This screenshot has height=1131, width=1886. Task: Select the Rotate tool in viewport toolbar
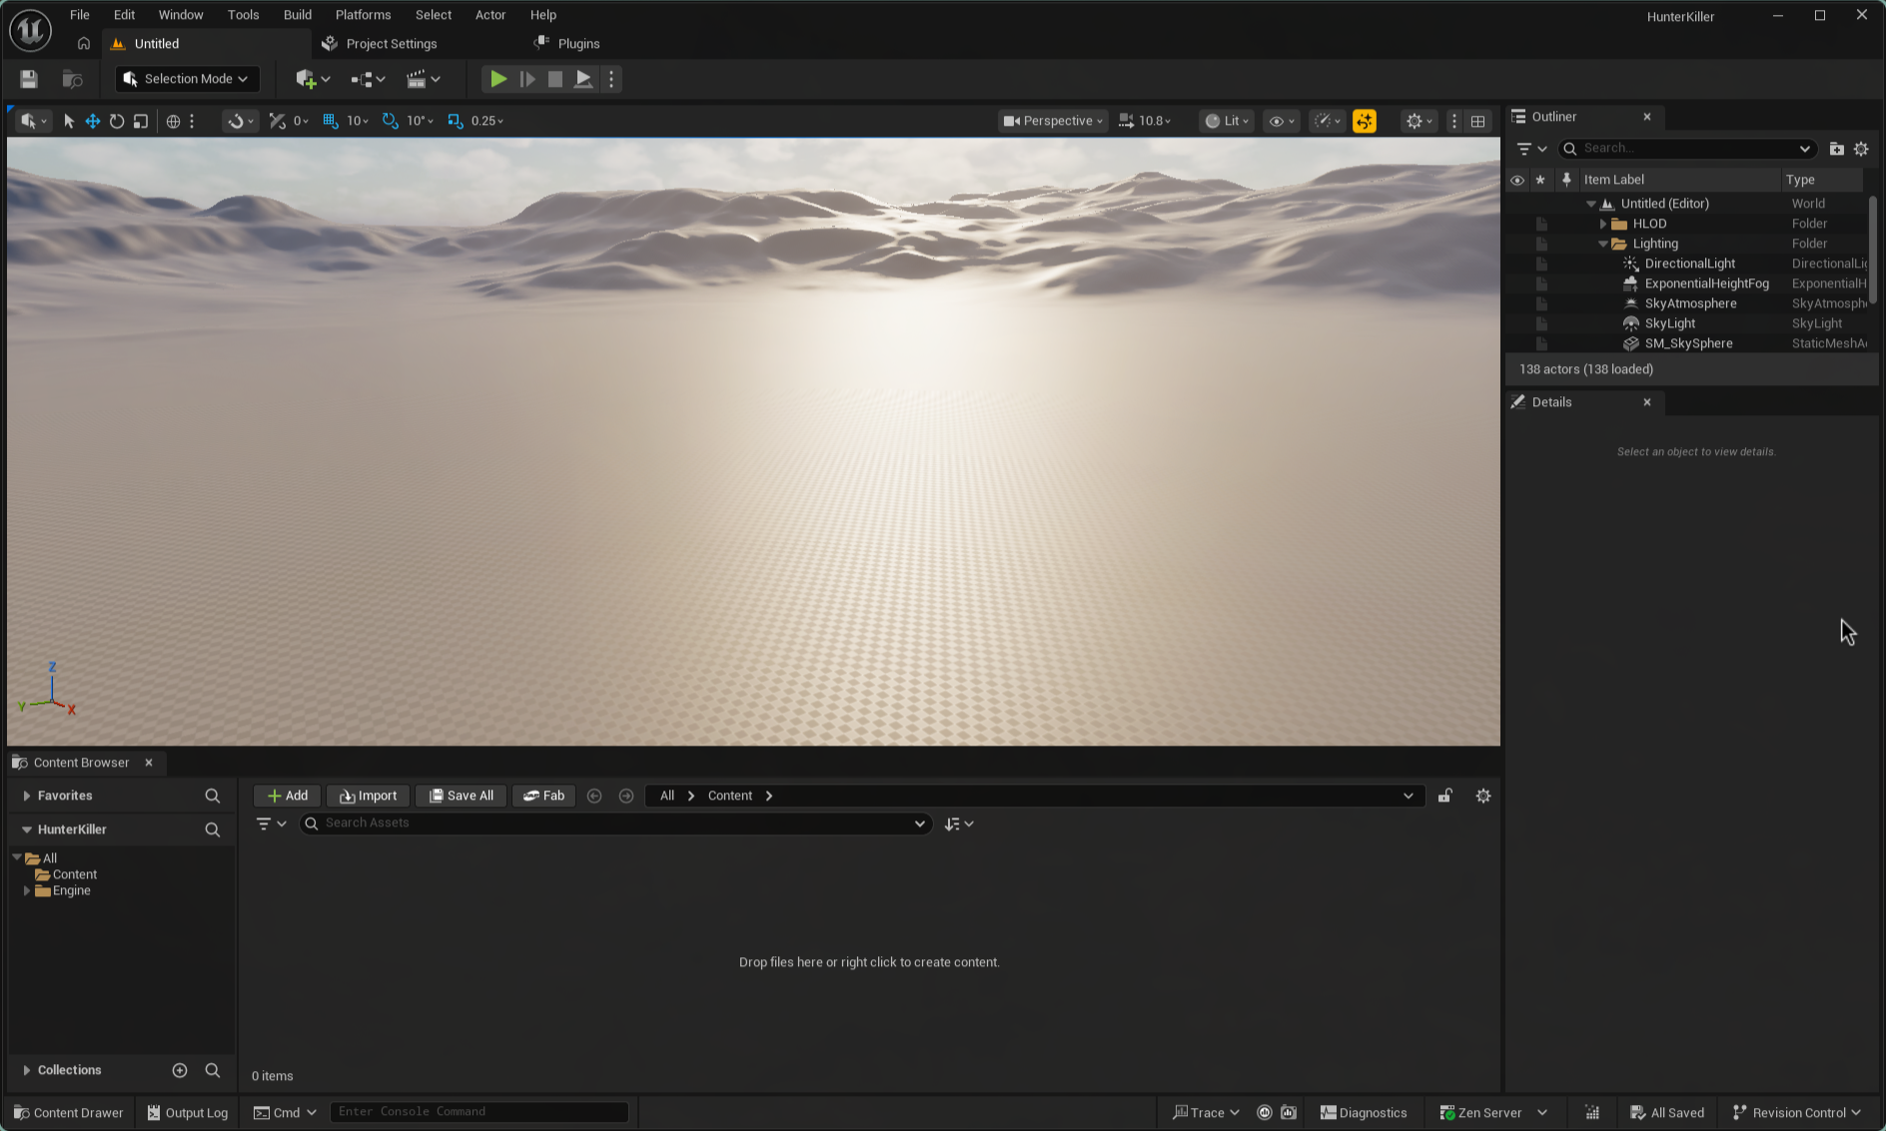tap(117, 121)
